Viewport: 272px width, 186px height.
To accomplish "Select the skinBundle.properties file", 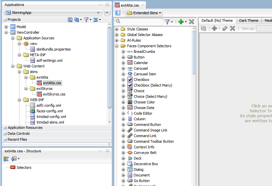I will click(53, 49).
